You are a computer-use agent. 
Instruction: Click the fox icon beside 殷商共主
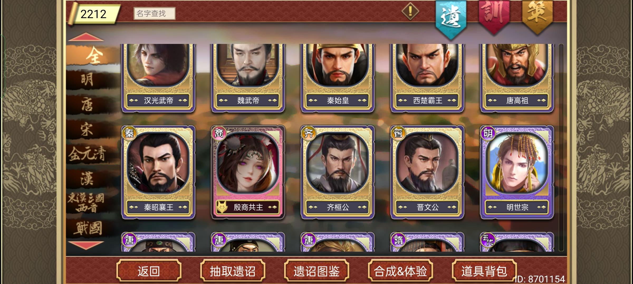click(222, 207)
